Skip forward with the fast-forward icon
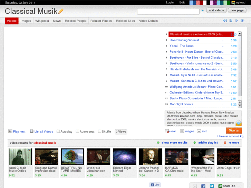The height and width of the screenshot is (188, 251). 242,20
